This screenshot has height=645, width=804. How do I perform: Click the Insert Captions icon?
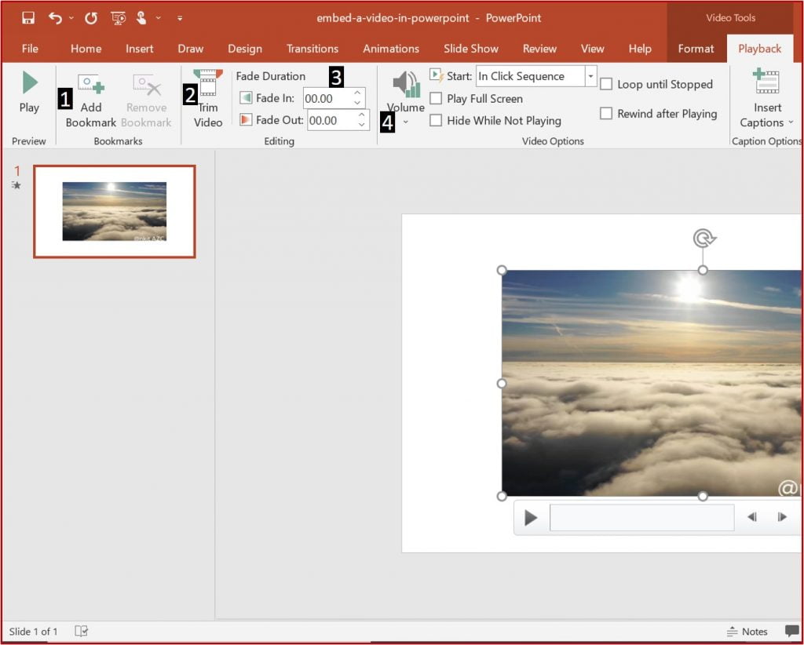766,82
